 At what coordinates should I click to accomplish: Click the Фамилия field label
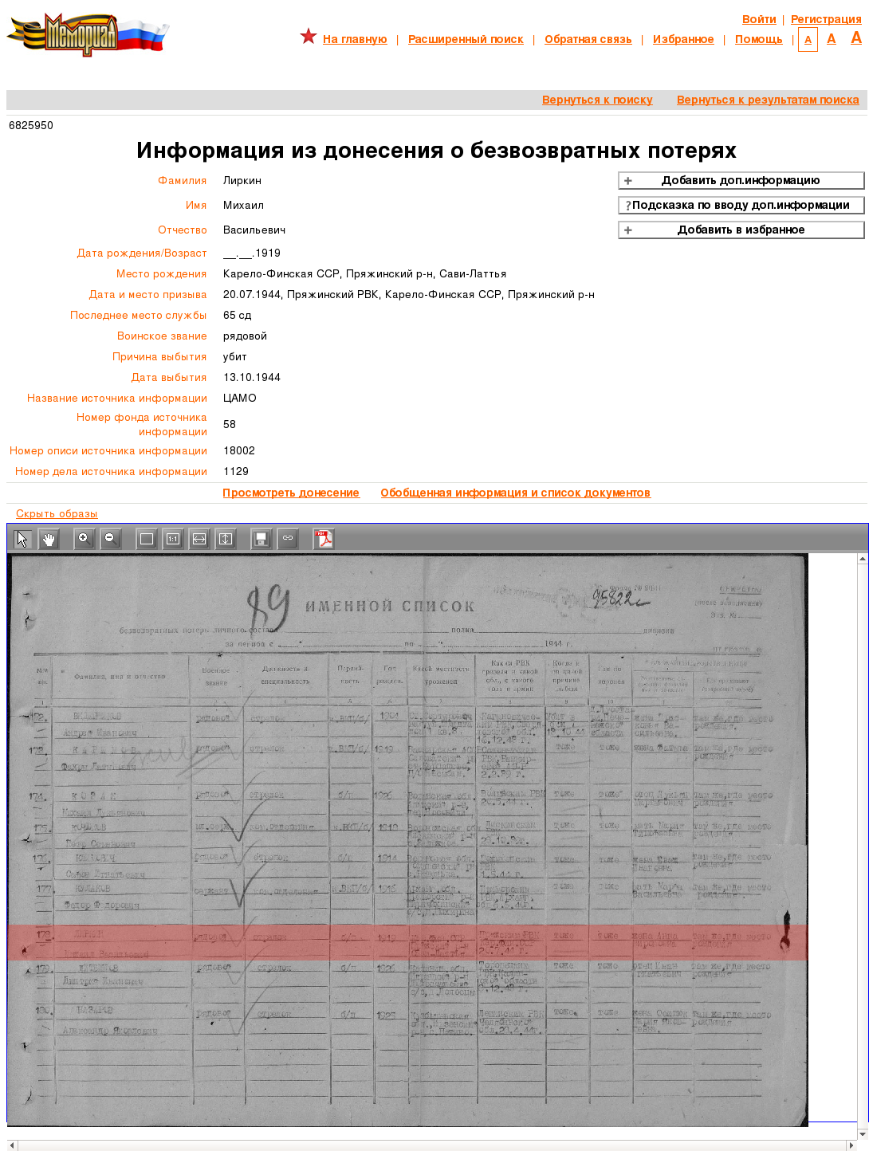point(182,180)
